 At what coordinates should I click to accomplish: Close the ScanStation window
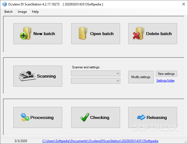[x=183, y=4]
